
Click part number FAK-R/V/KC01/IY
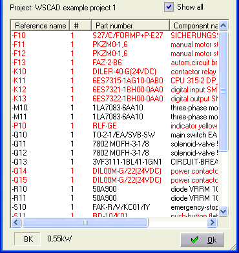pyautogui.click(x=121, y=207)
